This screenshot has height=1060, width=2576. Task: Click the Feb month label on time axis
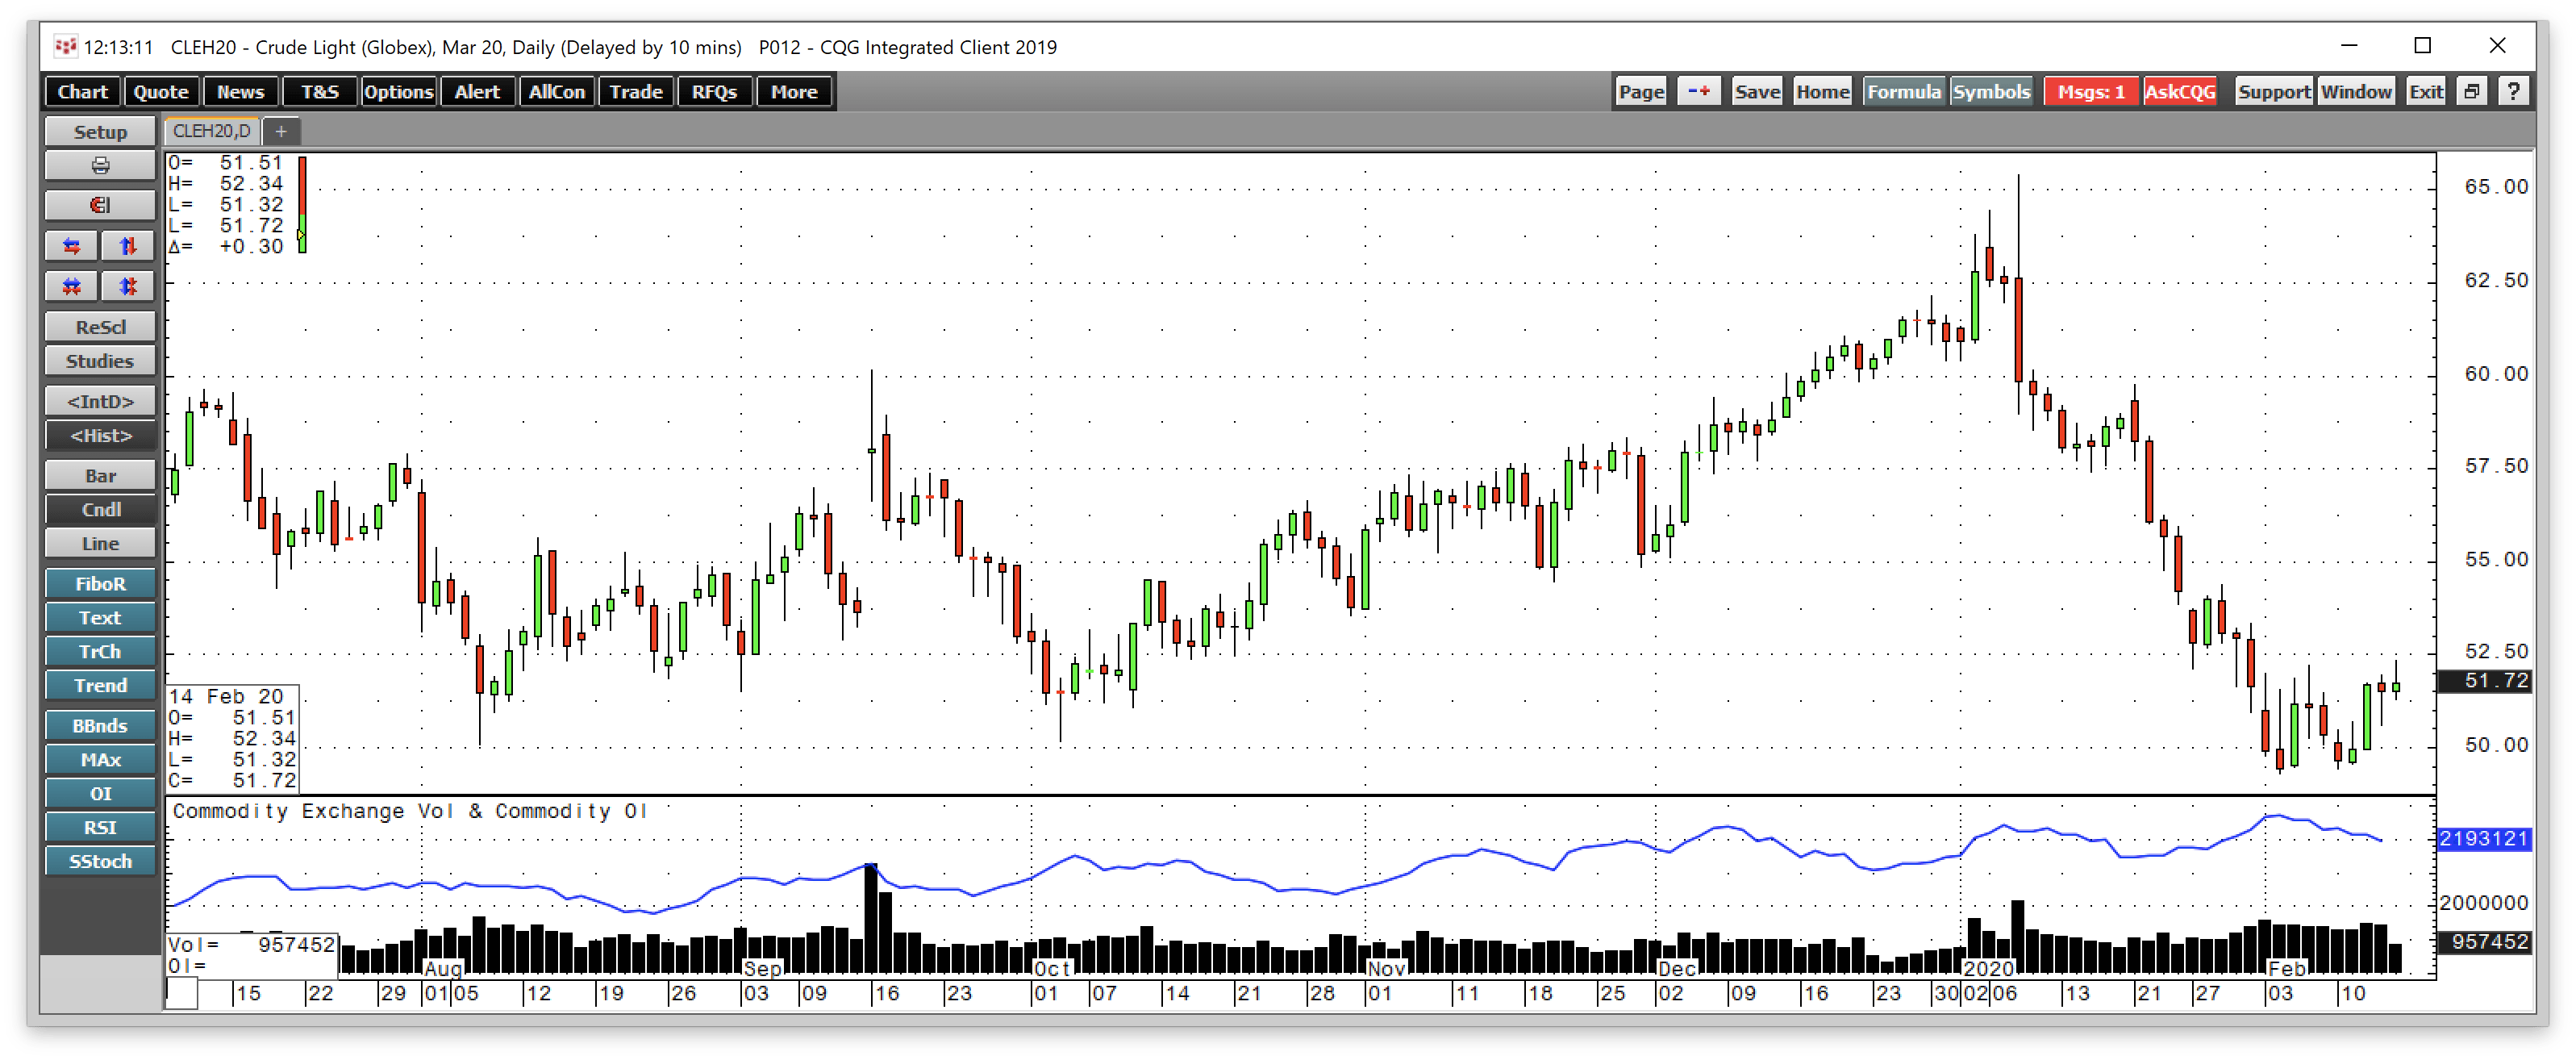point(2286,968)
